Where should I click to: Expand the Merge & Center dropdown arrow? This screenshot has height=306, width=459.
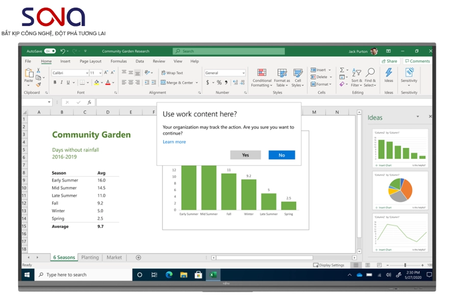click(197, 83)
